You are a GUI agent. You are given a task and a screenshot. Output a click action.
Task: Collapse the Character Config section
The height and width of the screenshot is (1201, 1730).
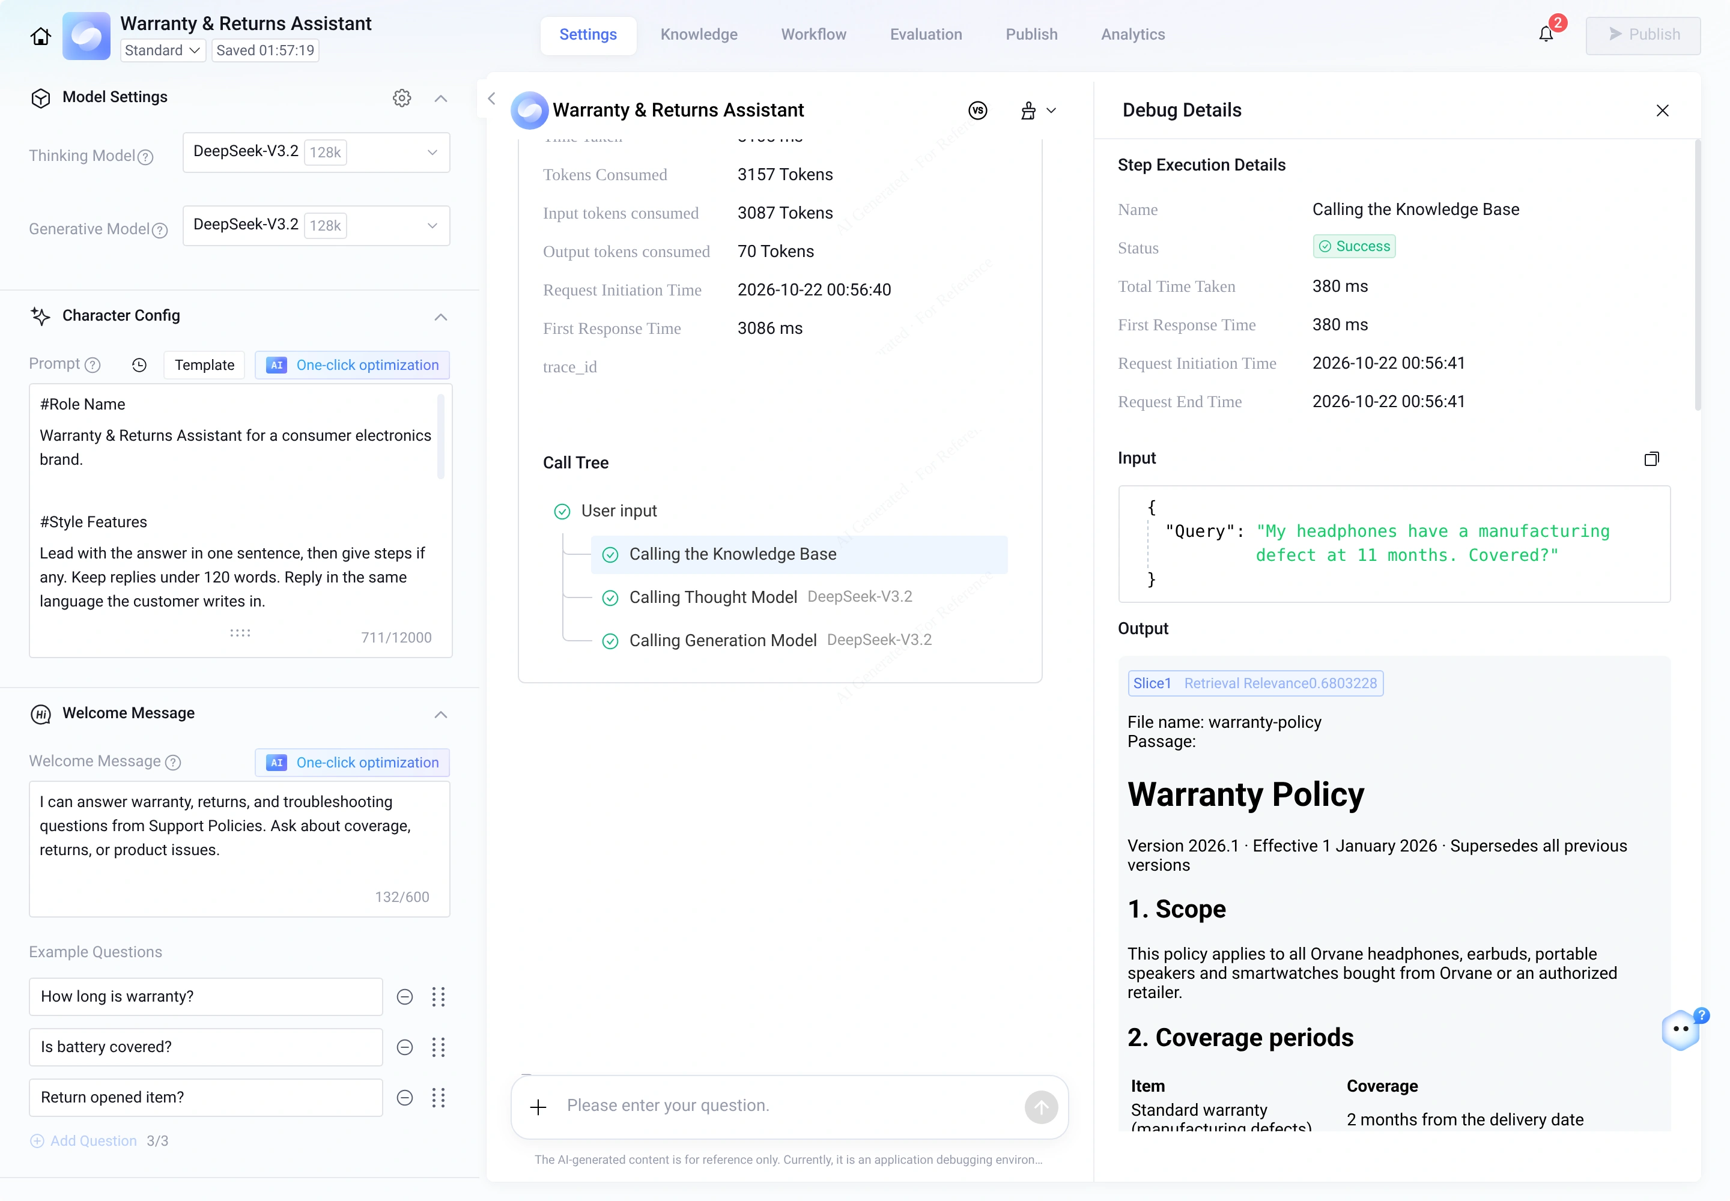pos(441,317)
